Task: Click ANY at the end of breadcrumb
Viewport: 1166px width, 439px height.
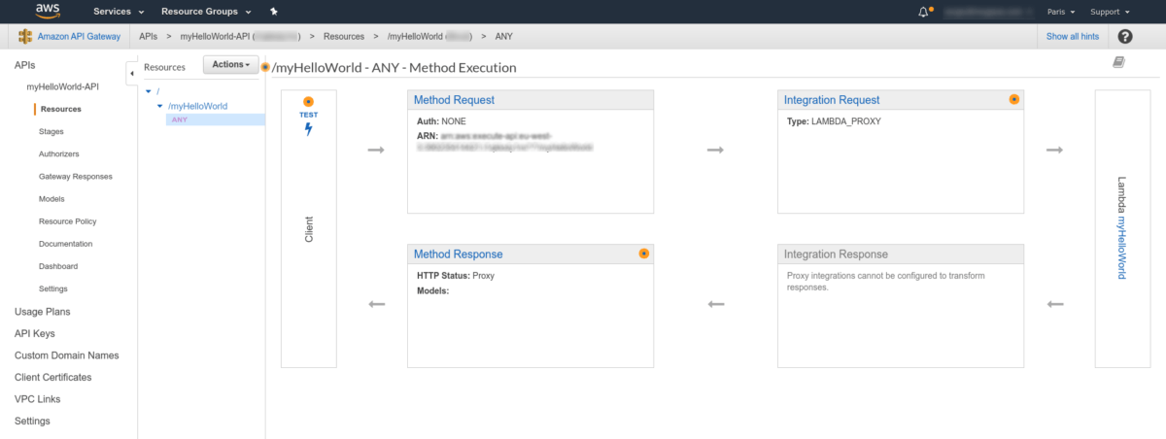Action: point(504,37)
